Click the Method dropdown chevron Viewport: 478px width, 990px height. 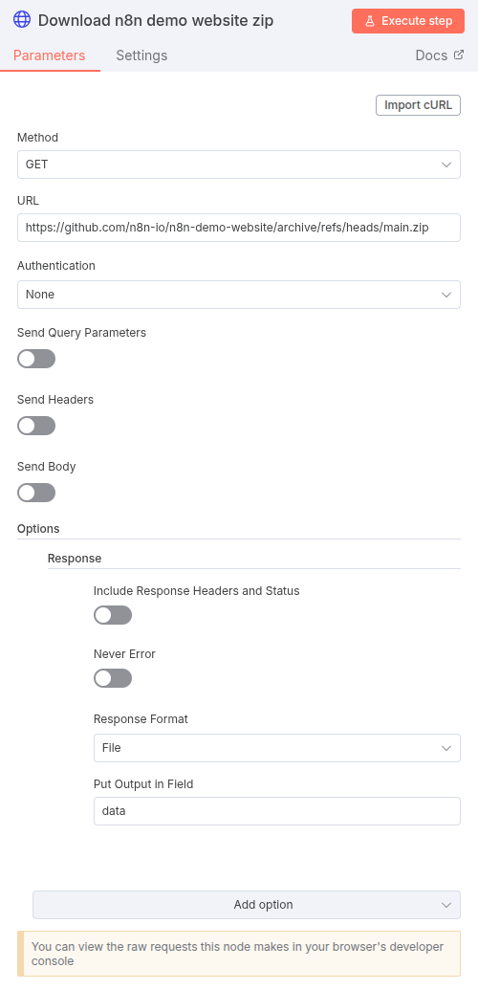(x=446, y=165)
